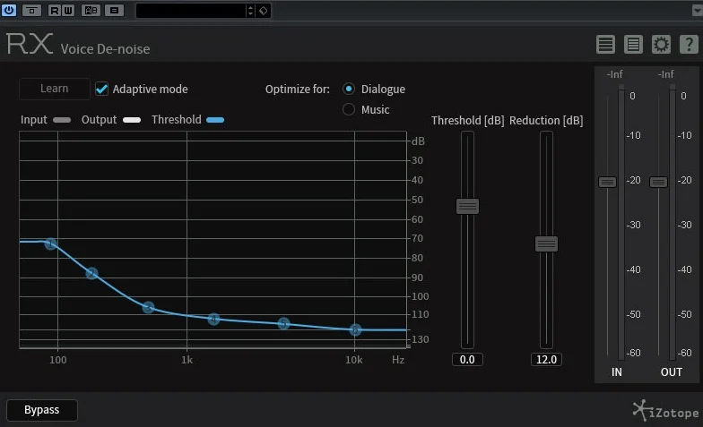Click the 'Threshold [dB]' slider label
This screenshot has height=427, width=703.
point(468,120)
